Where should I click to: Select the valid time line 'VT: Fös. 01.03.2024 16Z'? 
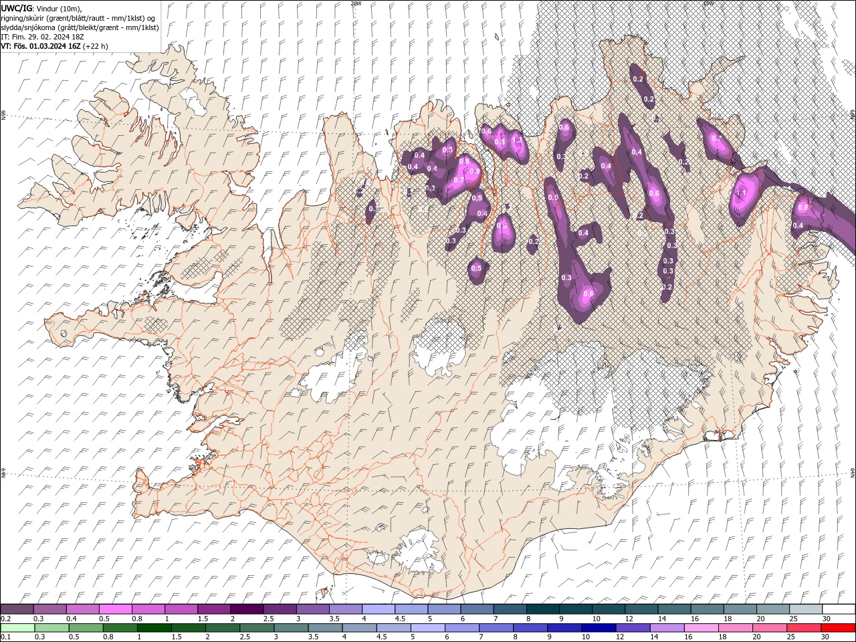tap(41, 46)
